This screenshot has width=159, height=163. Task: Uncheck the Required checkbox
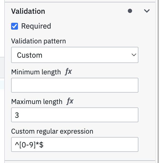15,26
